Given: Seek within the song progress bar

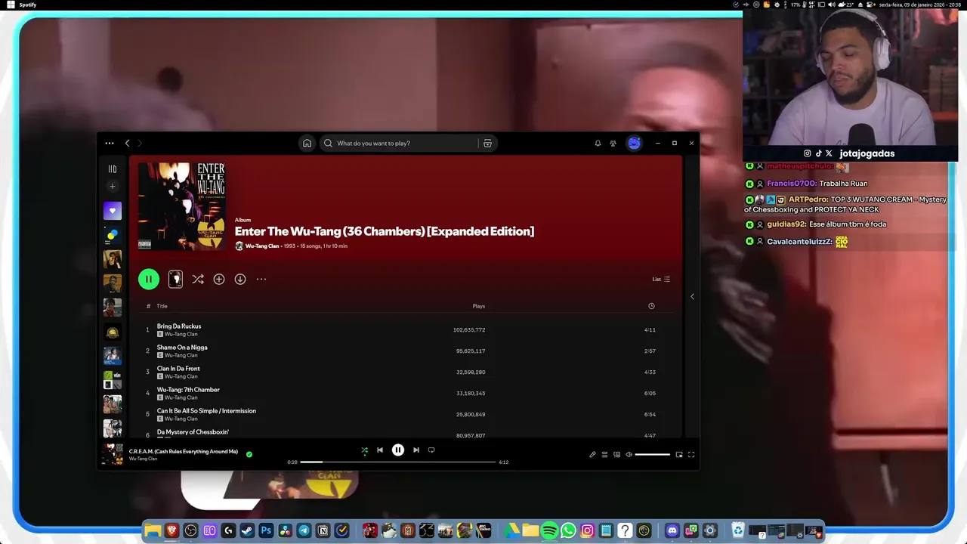Looking at the screenshot, I should click(398, 462).
